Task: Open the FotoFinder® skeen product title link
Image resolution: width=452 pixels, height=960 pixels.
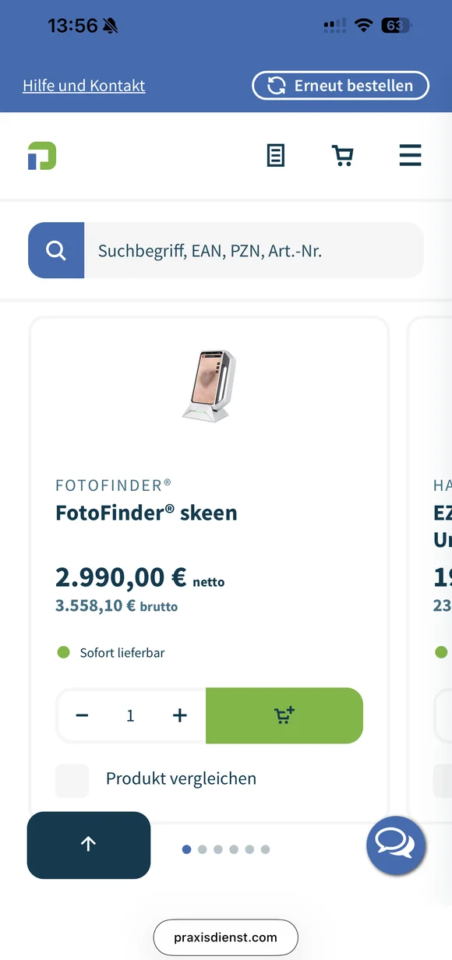Action: click(x=146, y=513)
